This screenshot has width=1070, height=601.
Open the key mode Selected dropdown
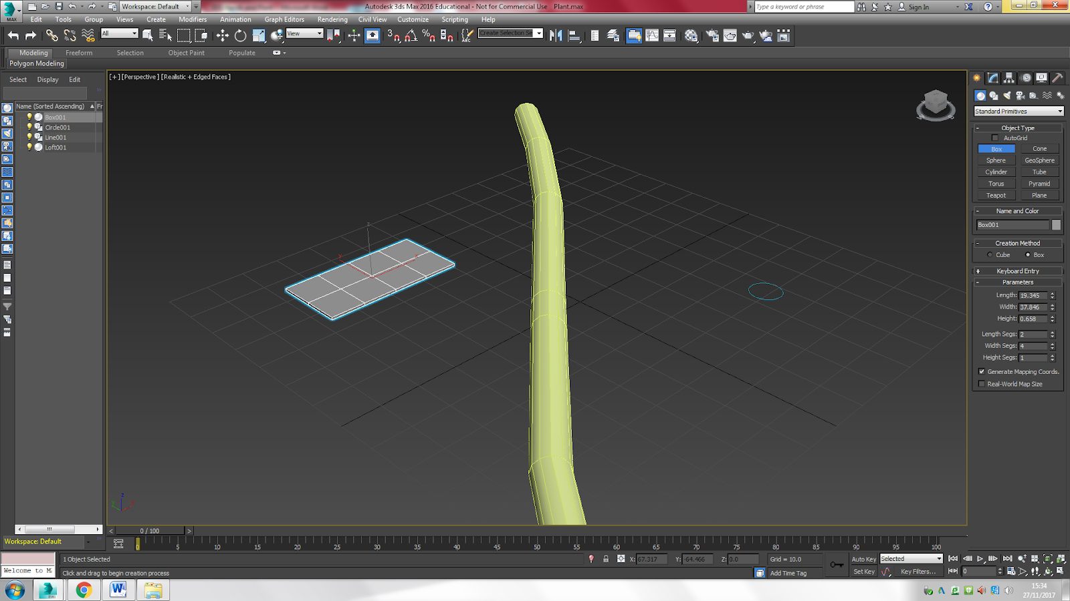912,559
